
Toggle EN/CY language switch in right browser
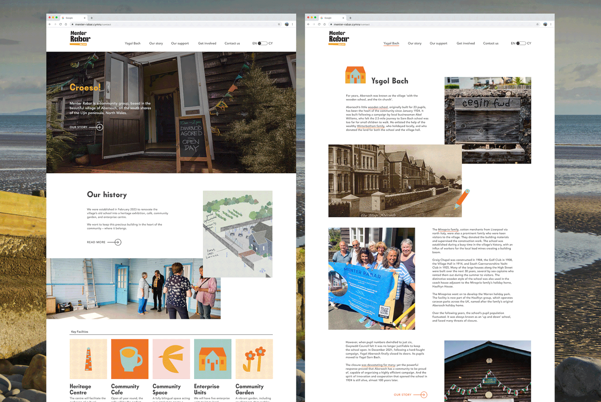(x=521, y=44)
